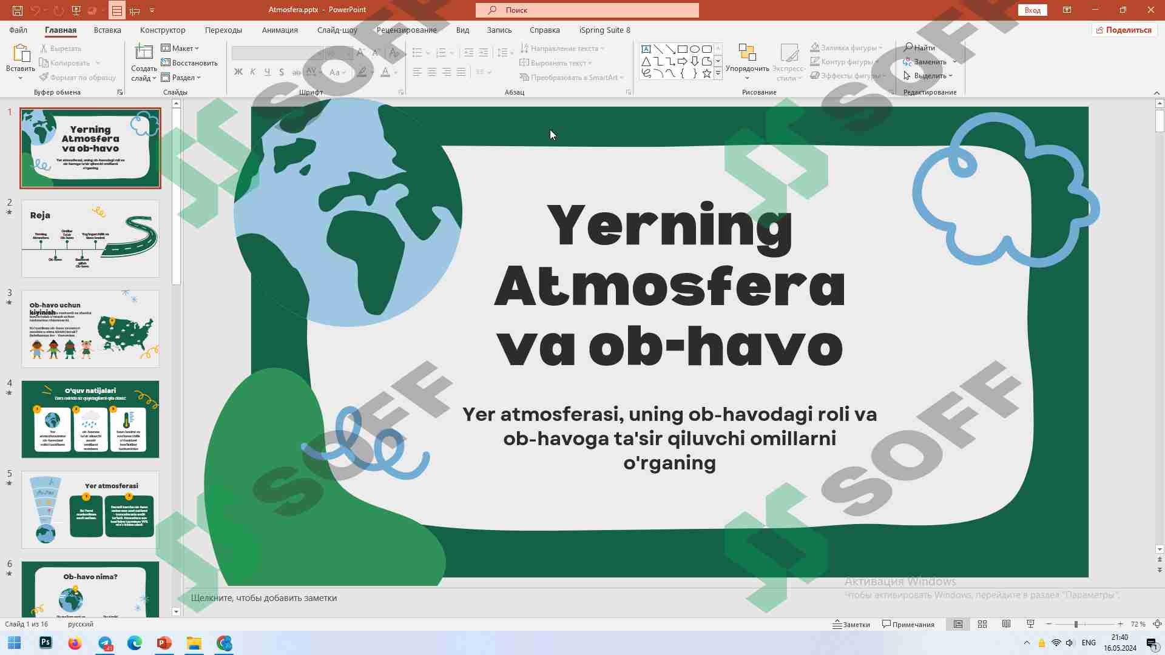Open the Вставка tab
Viewport: 1165px width, 655px height.
(107, 30)
